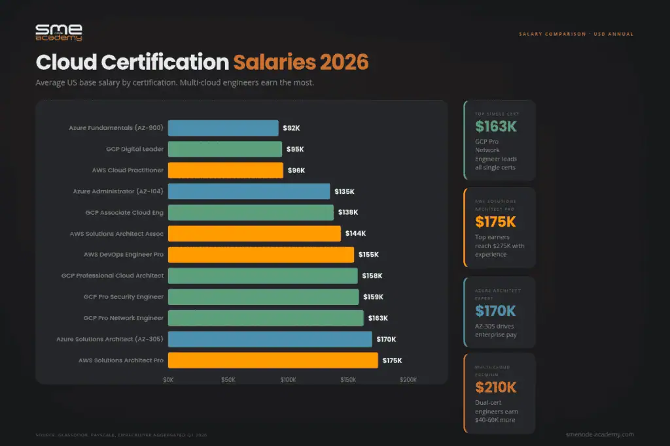The height and width of the screenshot is (446, 670).
Task: Select the AWS DevOps Engineer Pro bar
Action: coord(261,255)
